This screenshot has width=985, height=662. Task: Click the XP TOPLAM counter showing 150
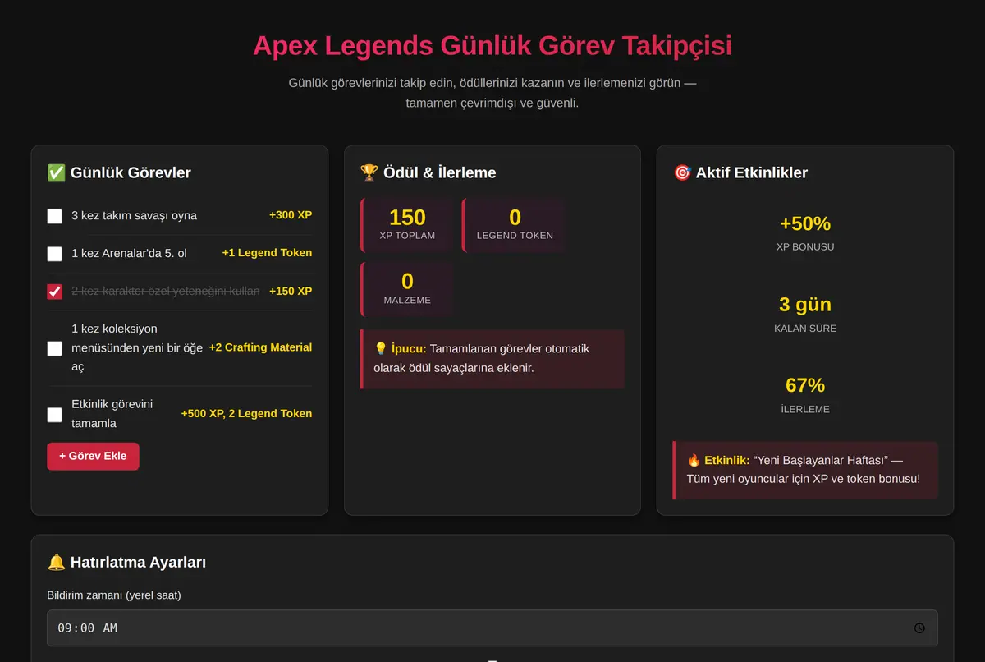tap(407, 225)
